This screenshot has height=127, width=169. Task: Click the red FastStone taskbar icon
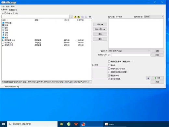[83, 124]
